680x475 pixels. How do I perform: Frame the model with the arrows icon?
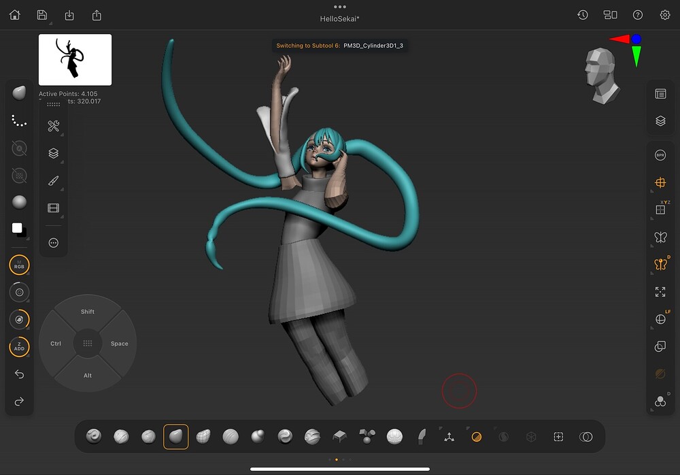[x=660, y=292]
